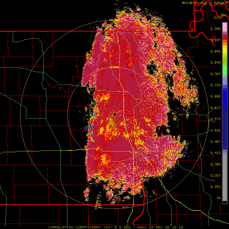
Task: Click the 0.893 scale value
Action: coord(216,51)
